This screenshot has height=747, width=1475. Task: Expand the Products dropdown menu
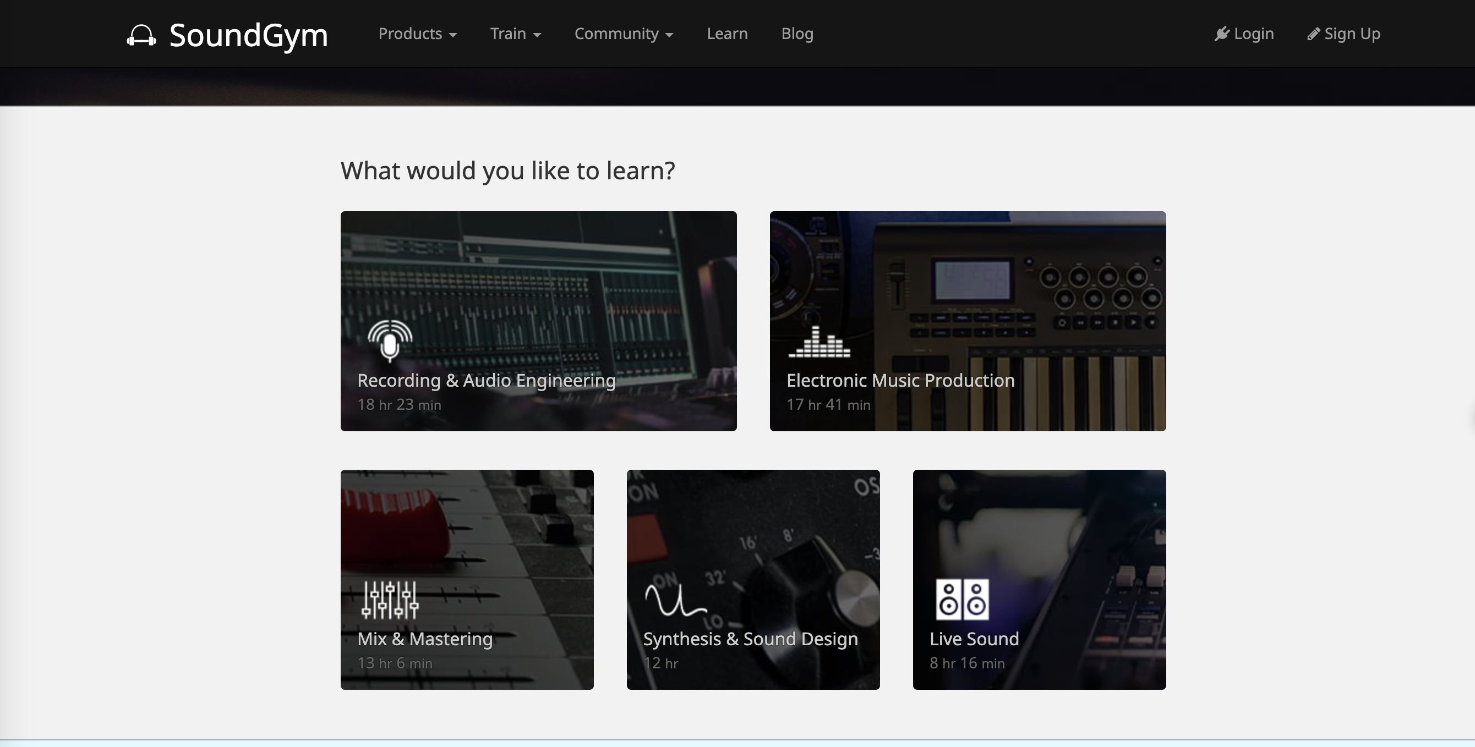point(417,34)
